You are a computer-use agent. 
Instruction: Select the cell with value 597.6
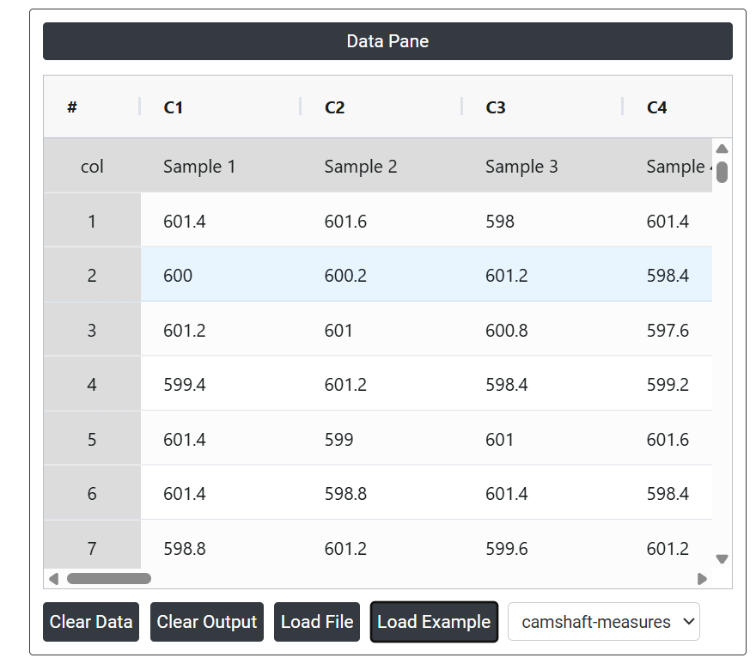[x=668, y=331]
